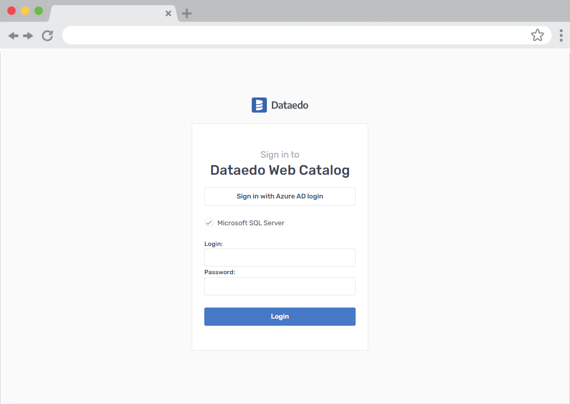Click the browser forward arrow
570x404 pixels.
coord(28,35)
